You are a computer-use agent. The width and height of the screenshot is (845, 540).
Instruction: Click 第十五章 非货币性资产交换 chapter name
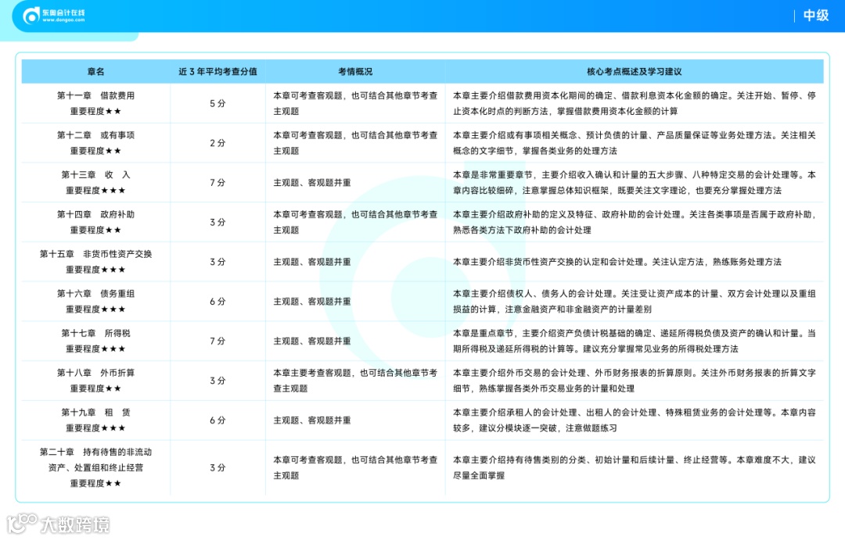[x=96, y=254]
